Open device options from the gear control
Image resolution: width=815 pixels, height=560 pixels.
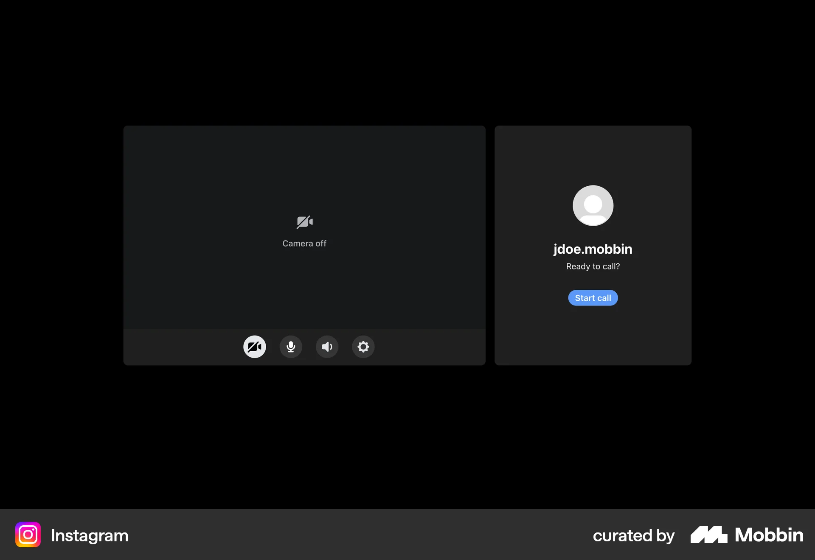(x=363, y=347)
